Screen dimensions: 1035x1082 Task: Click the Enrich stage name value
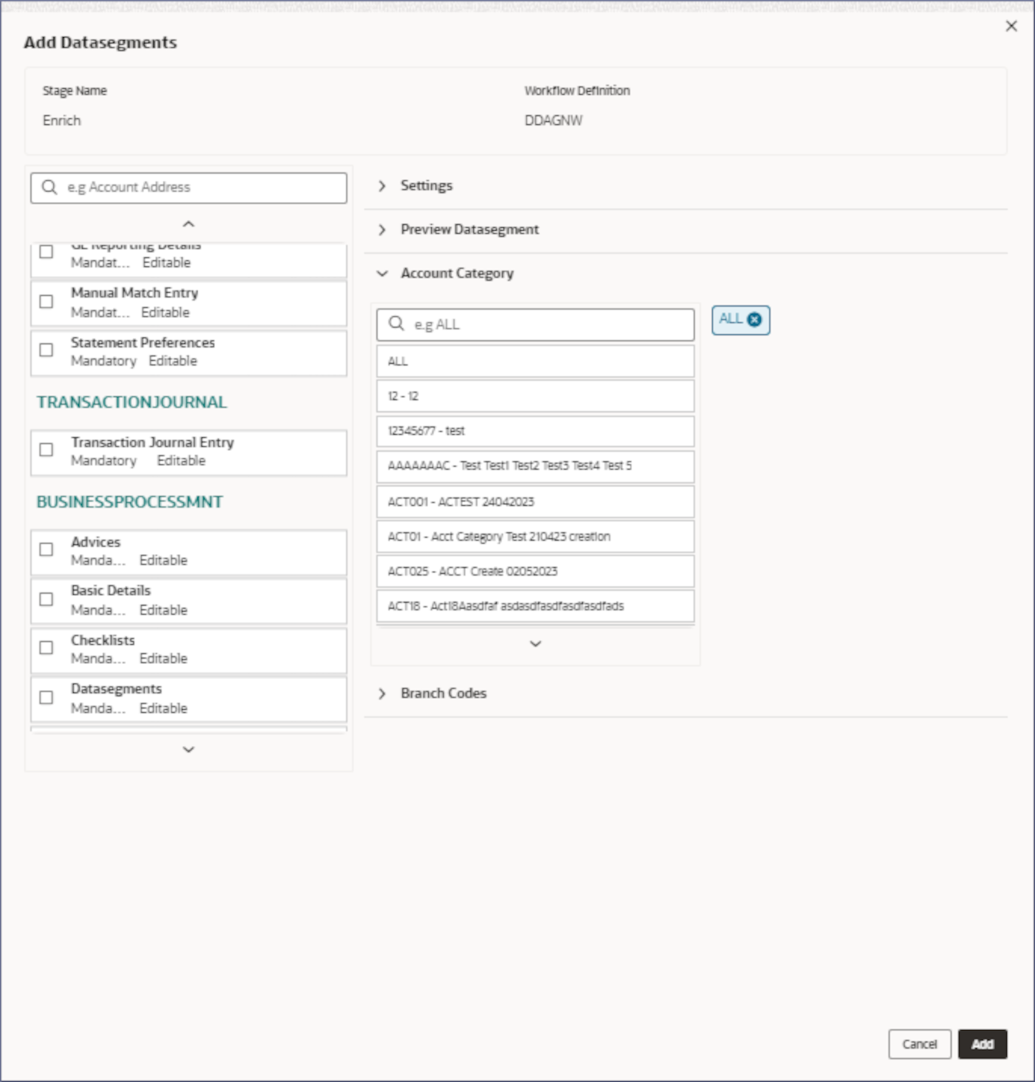point(62,121)
